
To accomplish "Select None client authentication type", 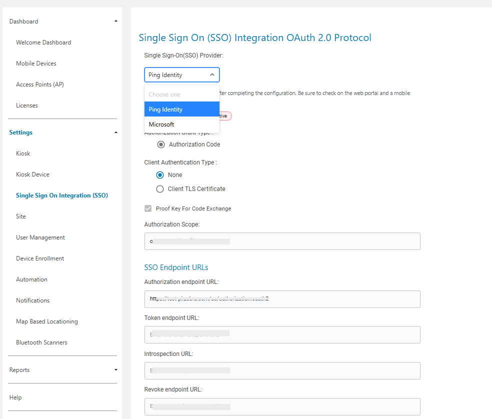I will [160, 175].
